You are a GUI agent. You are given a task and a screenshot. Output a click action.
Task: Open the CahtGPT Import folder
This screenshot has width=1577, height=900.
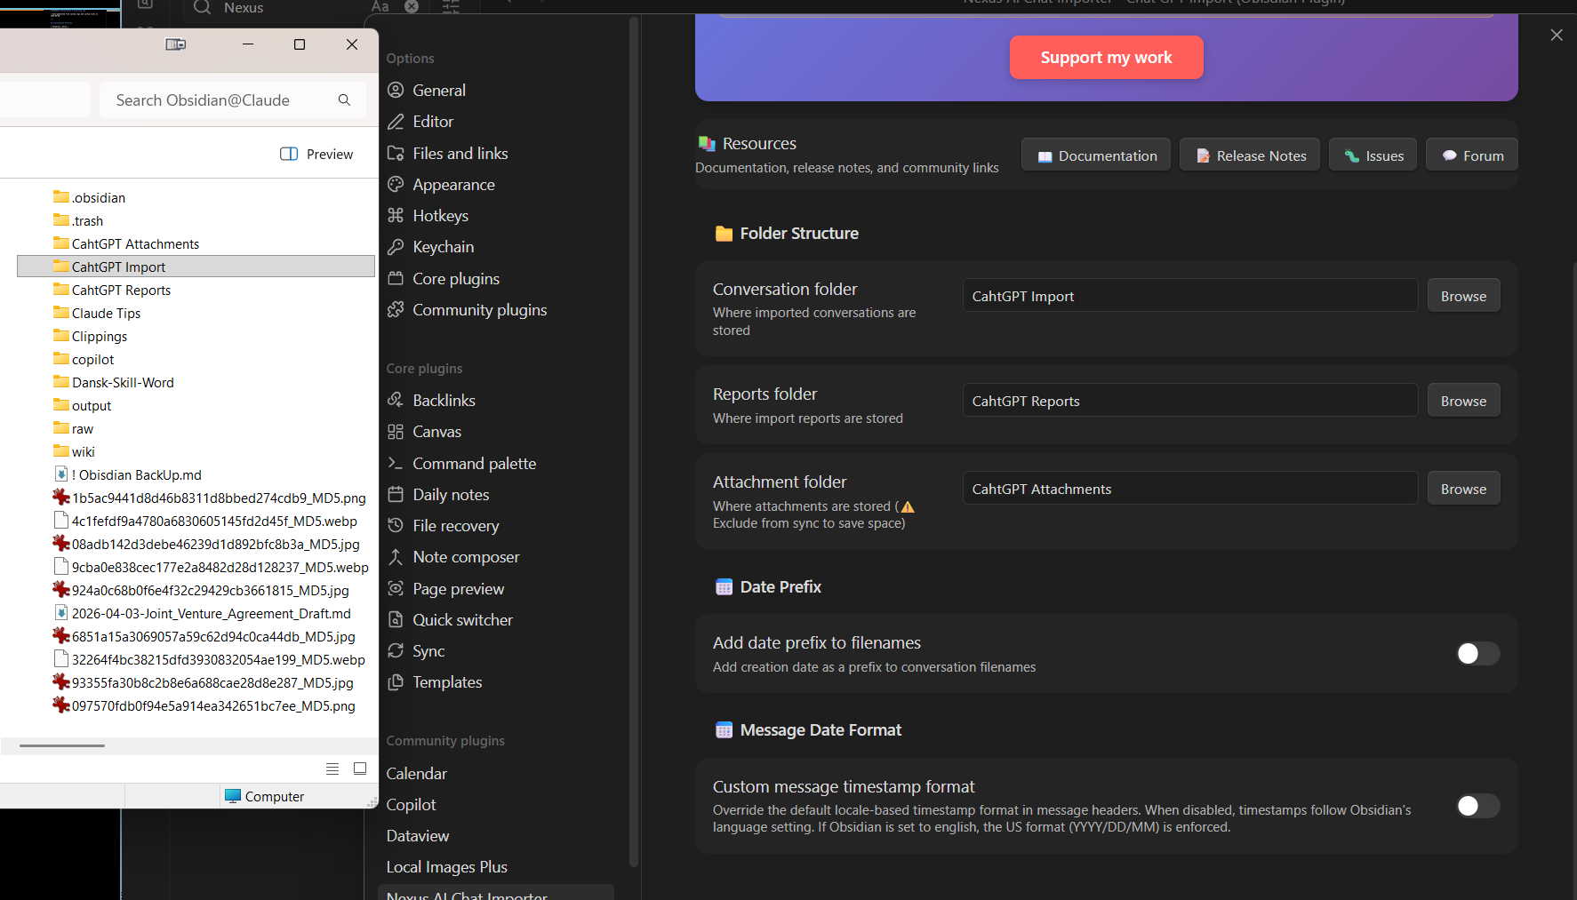point(118,267)
